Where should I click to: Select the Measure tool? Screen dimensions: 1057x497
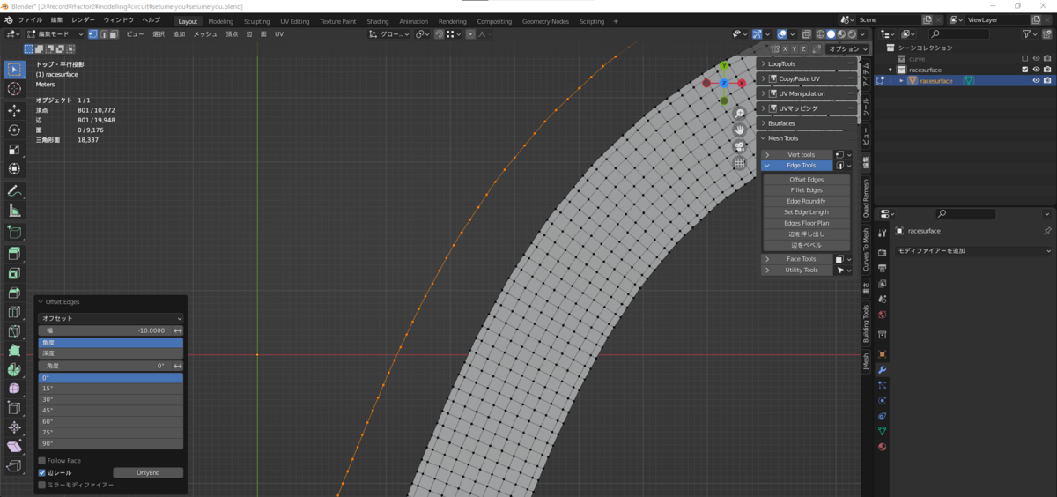[x=15, y=211]
